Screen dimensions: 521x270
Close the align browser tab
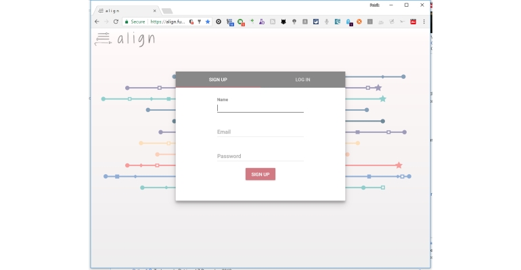coord(154,11)
